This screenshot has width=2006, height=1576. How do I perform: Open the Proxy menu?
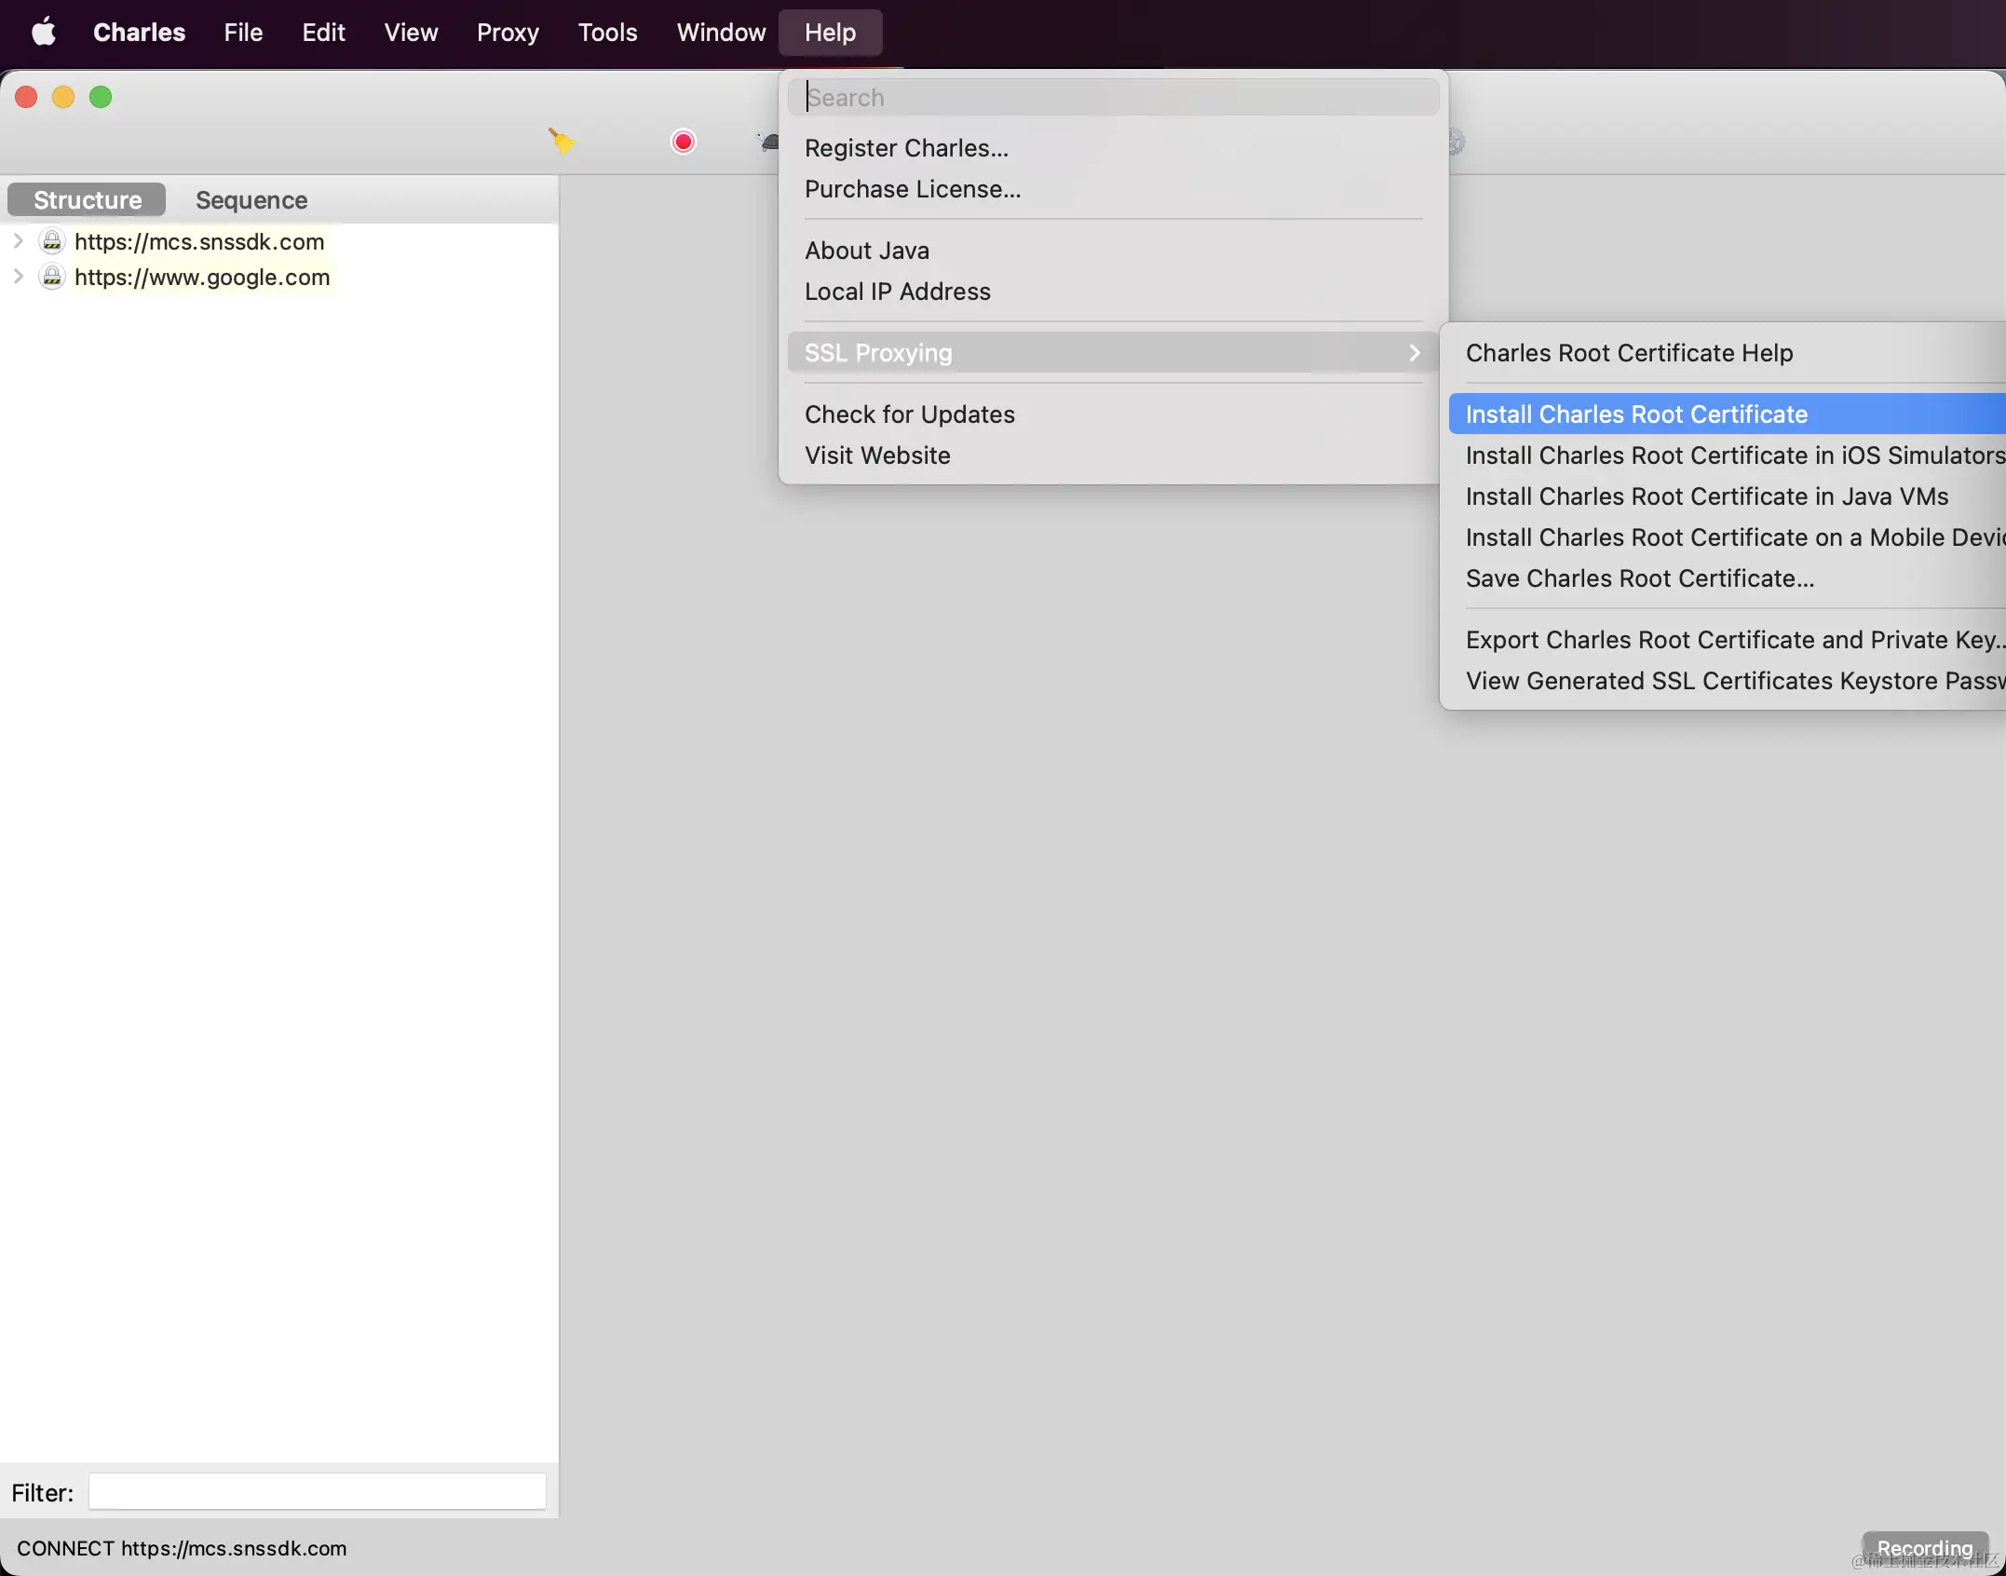(508, 33)
